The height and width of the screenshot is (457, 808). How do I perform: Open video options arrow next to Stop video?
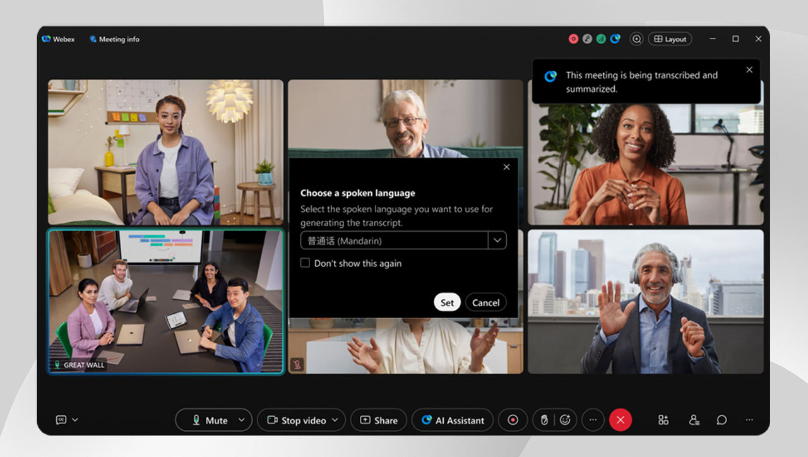[335, 420]
